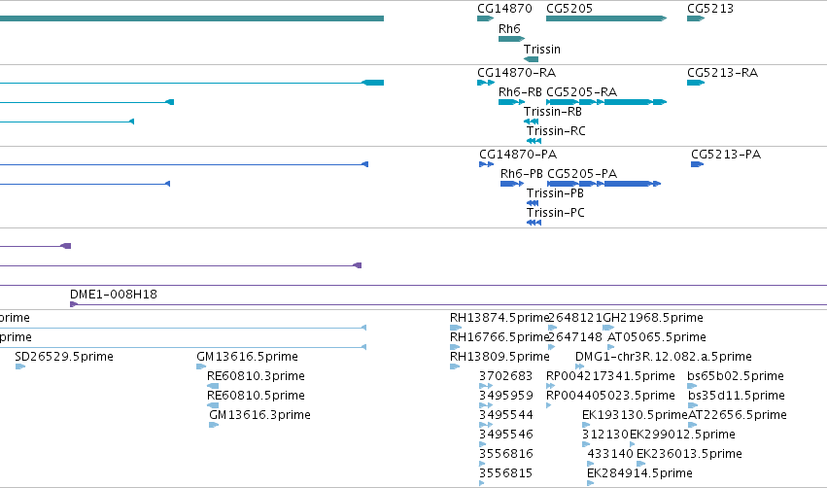Select protein CG5213-PA

click(726, 155)
